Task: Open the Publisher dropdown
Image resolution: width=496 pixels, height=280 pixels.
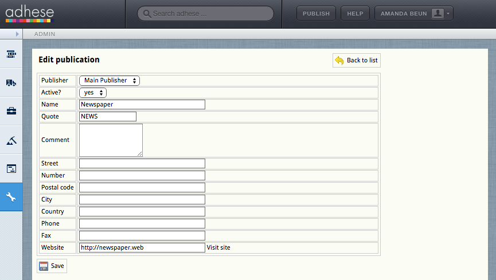Action: (x=110, y=81)
